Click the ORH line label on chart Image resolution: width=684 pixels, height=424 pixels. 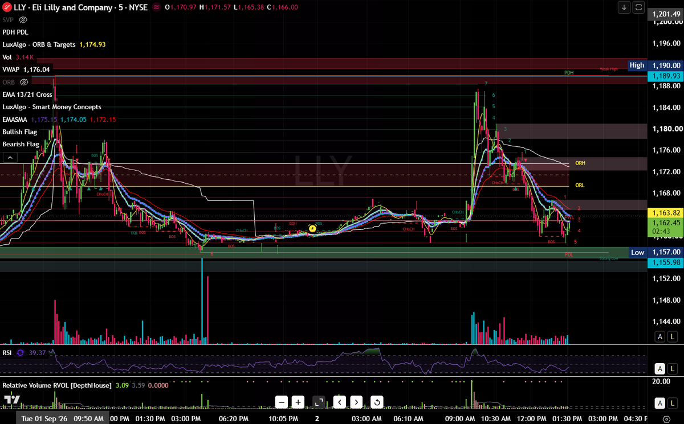coord(580,163)
